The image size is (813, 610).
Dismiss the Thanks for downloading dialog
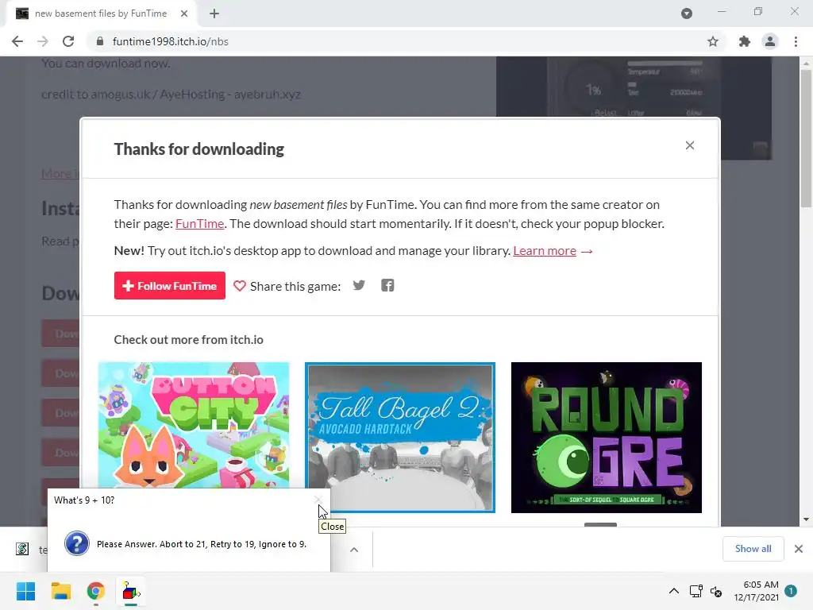[690, 145]
